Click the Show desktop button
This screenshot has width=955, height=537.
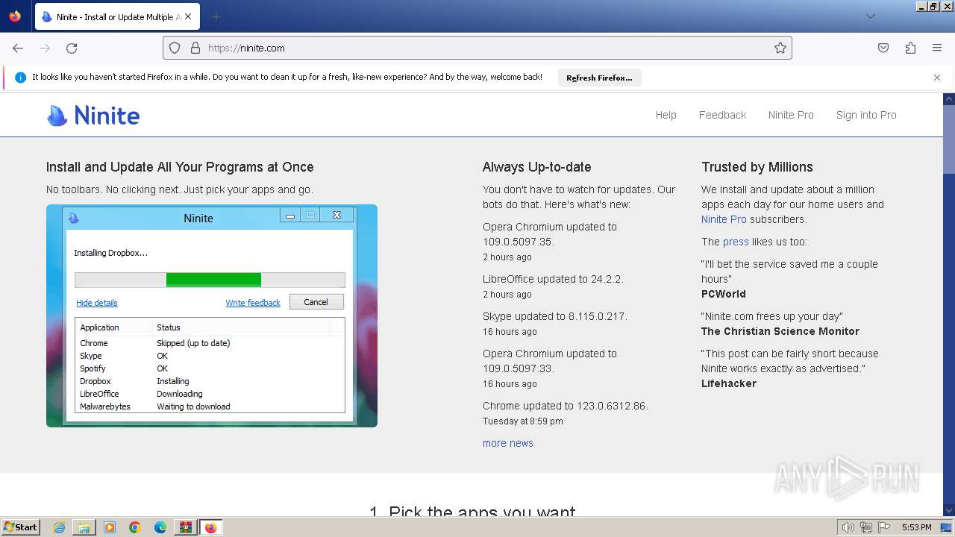point(947,527)
